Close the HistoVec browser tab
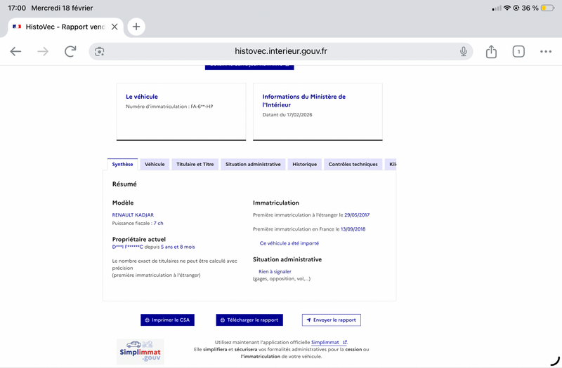Image resolution: width=562 pixels, height=368 pixels. click(x=115, y=27)
